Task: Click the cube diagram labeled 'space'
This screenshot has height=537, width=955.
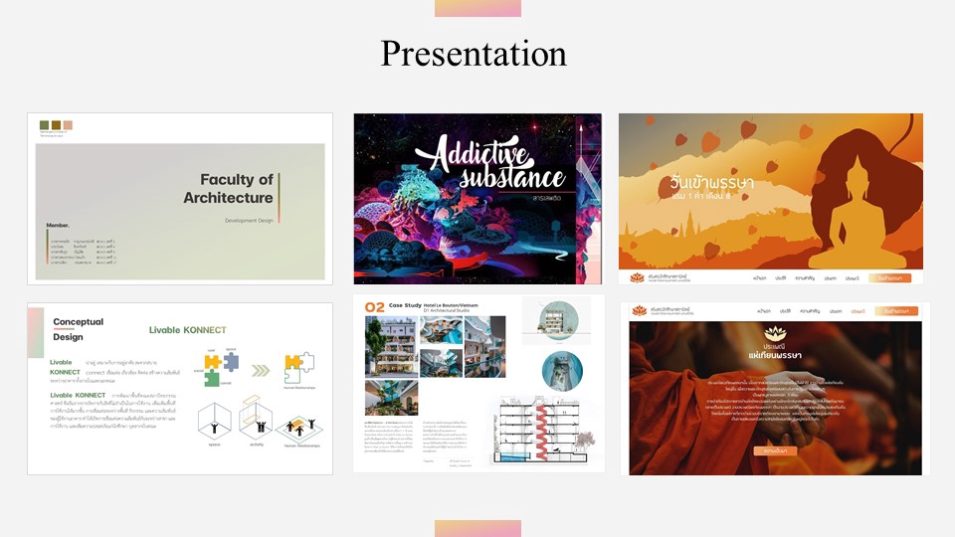Action: pos(215,422)
